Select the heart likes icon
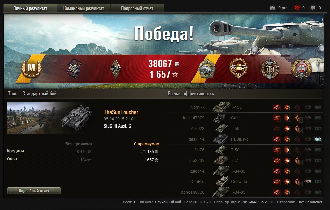Viewport: 330px width, 210px height. (x=297, y=8)
